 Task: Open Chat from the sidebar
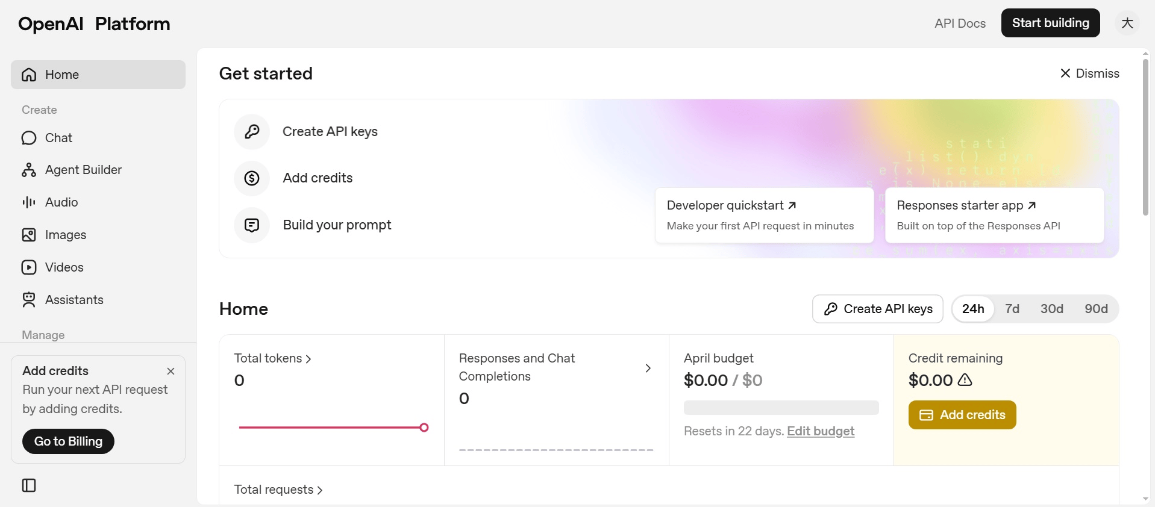(x=58, y=138)
